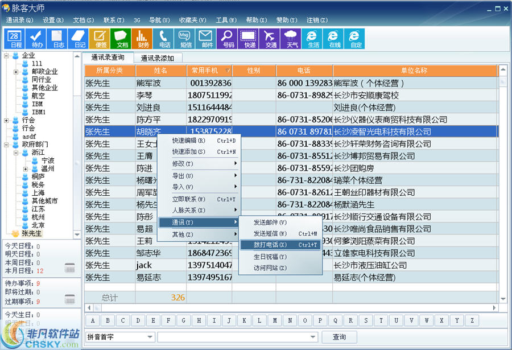This screenshot has width=512, height=350.
Task: Open the 待办 to-do toolbar icon
Action: tap(36, 39)
